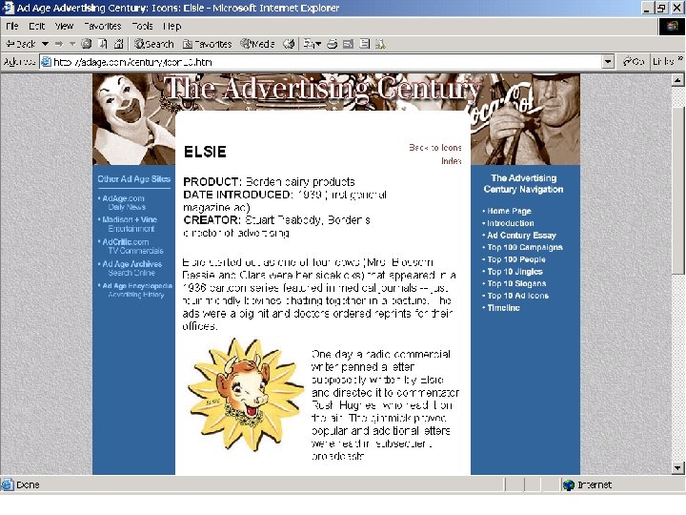Open the Introduction navigation link
Screen dimensions: 686x515
pos(511,223)
